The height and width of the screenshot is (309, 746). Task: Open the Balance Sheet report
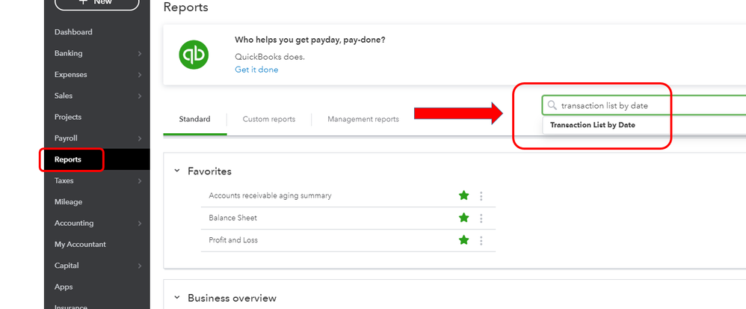(x=232, y=218)
